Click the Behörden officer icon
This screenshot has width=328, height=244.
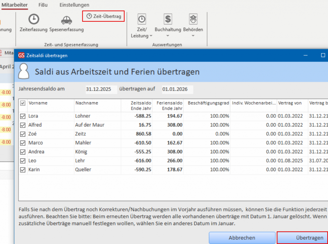[193, 19]
